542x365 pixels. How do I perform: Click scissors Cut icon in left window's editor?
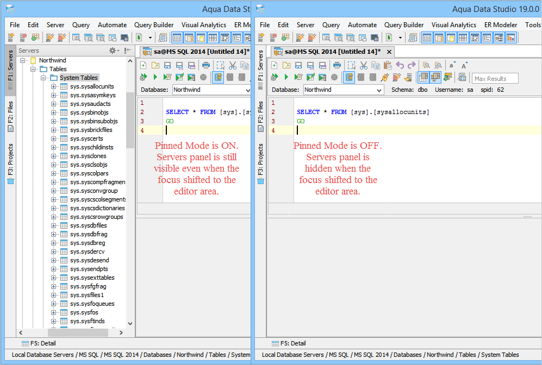point(233,65)
